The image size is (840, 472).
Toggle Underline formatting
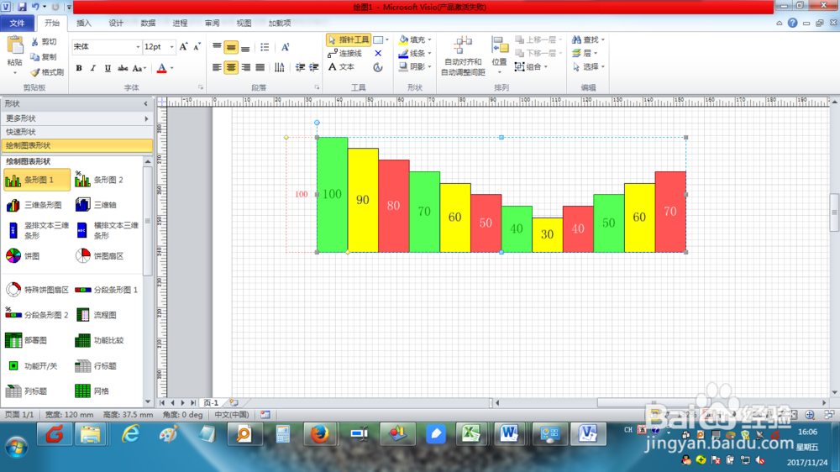(x=108, y=68)
